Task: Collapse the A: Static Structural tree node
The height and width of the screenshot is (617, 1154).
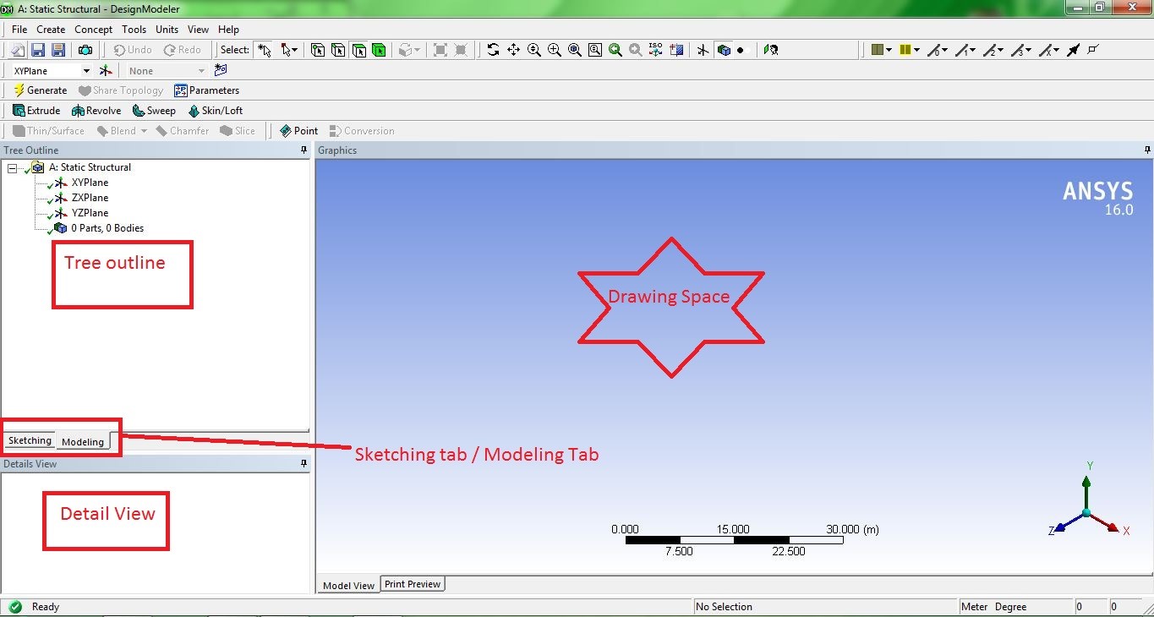Action: click(x=11, y=167)
